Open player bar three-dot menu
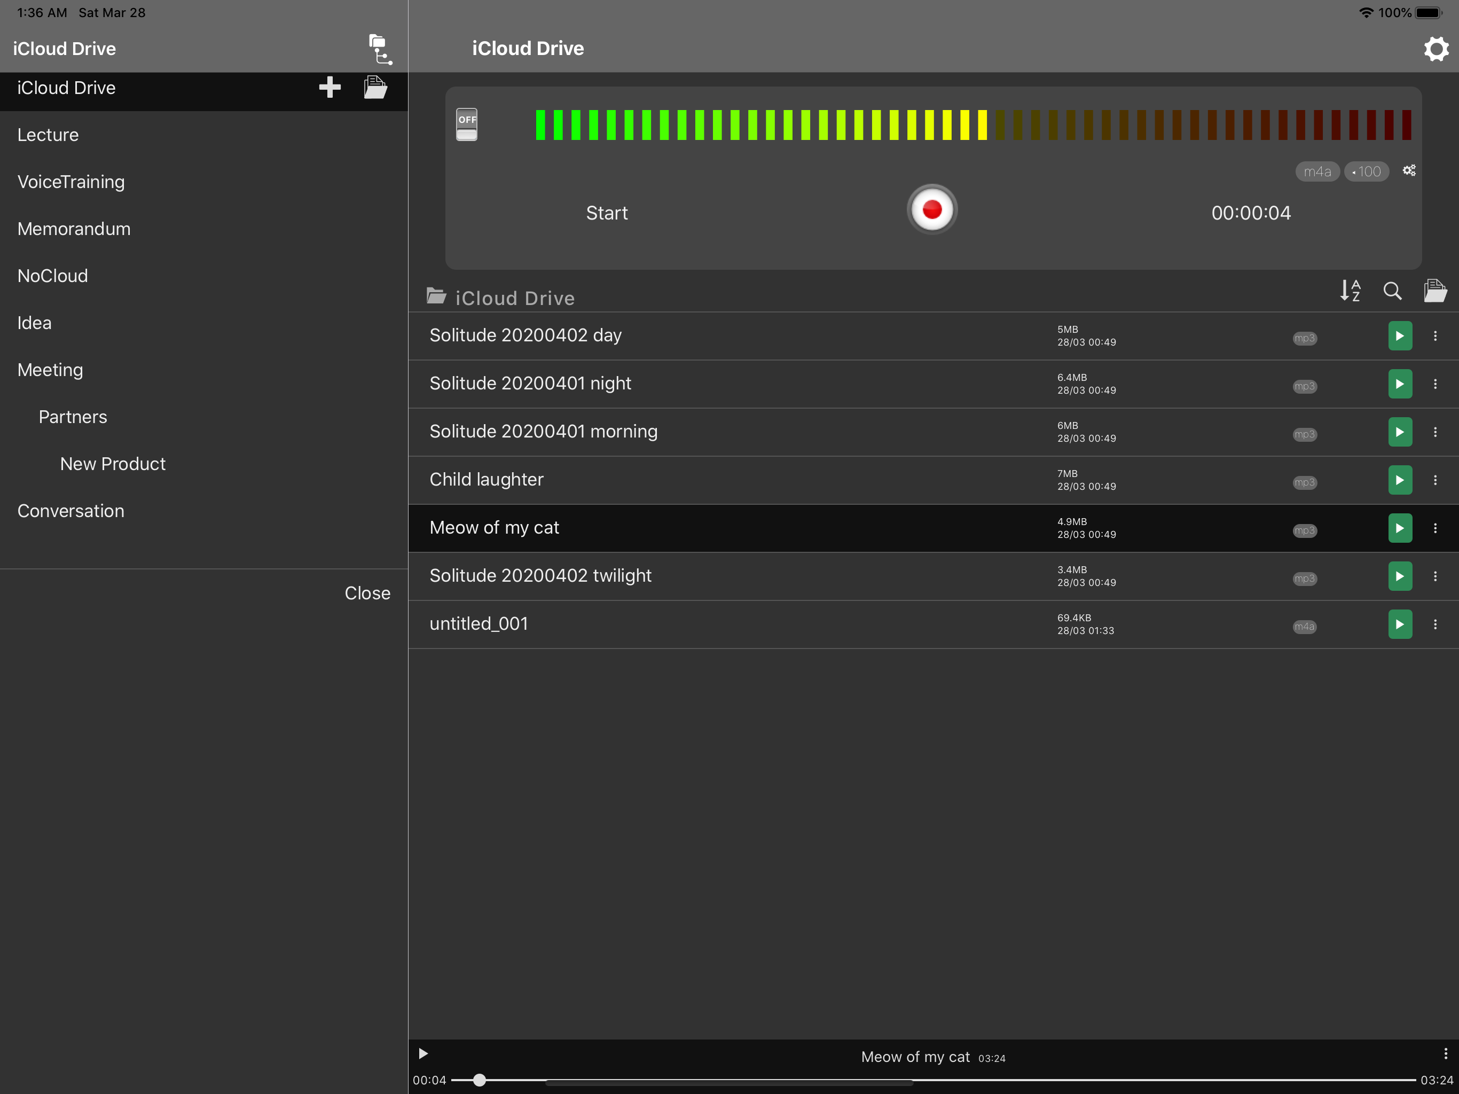Screen dimensions: 1459x1094 (1445, 1053)
